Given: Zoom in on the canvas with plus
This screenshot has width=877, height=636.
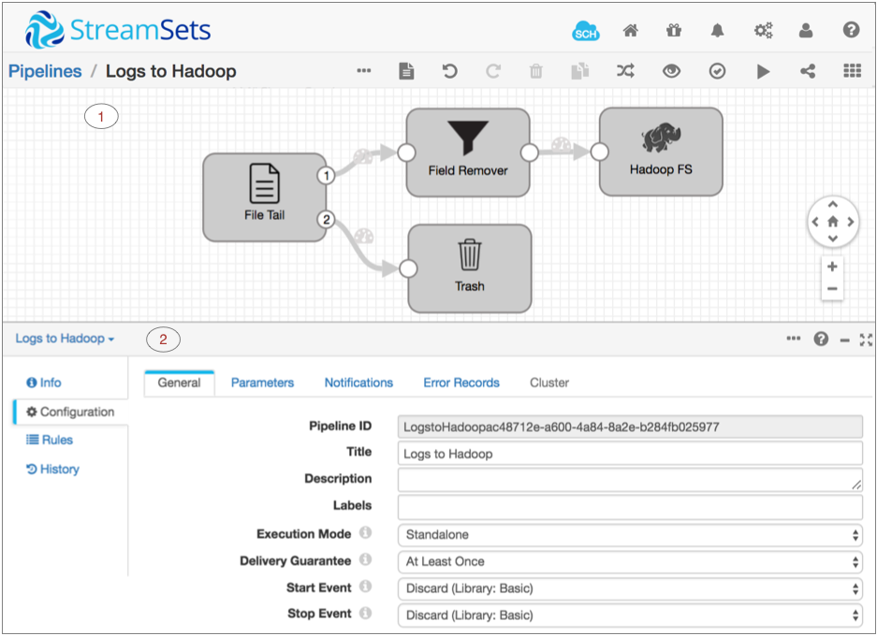Looking at the screenshot, I should (832, 267).
